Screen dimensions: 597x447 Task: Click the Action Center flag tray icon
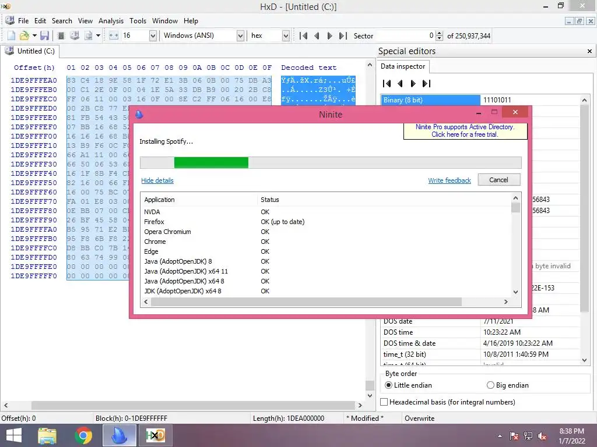(x=514, y=436)
